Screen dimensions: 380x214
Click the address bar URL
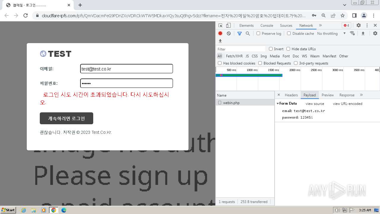tap(174, 15)
